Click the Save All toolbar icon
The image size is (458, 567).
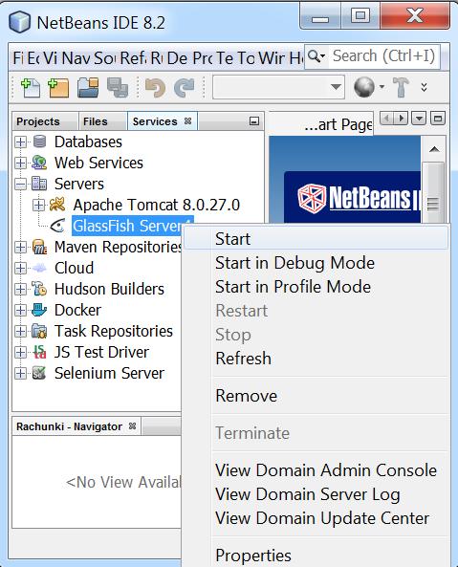click(x=118, y=88)
